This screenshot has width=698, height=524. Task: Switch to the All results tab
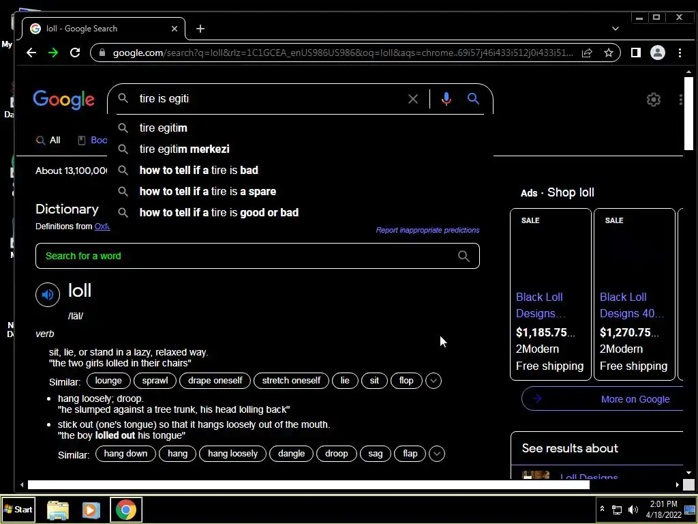pyautogui.click(x=48, y=141)
